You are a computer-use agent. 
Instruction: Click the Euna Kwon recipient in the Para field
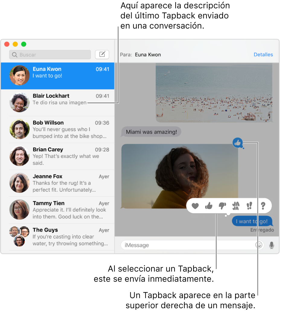click(148, 54)
